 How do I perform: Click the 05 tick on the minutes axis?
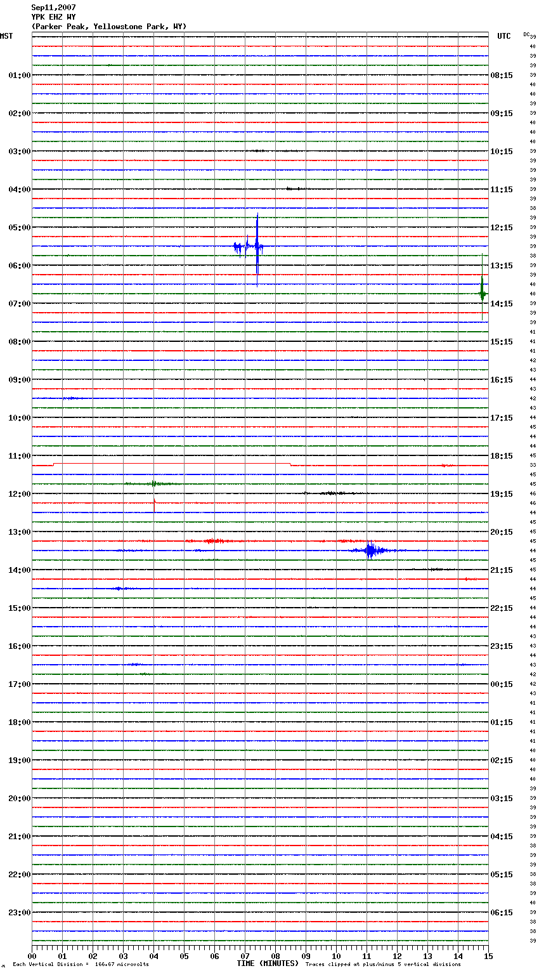(x=184, y=956)
